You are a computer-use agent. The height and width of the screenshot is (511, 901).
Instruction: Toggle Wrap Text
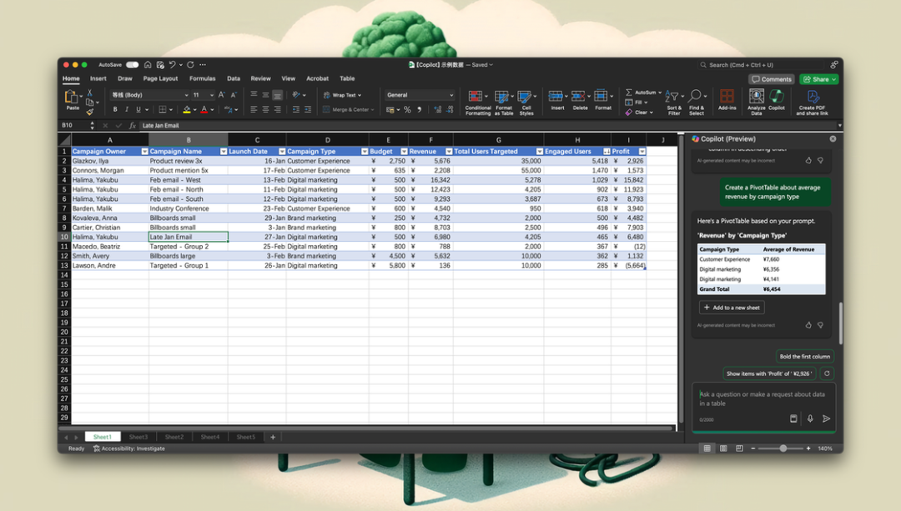(343, 95)
